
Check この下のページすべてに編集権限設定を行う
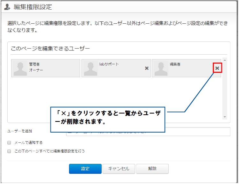[9, 151]
